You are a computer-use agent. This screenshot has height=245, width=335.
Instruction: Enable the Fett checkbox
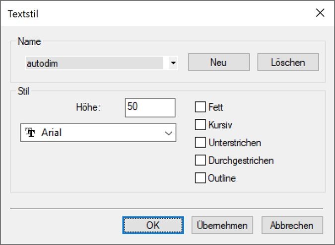[201, 107]
